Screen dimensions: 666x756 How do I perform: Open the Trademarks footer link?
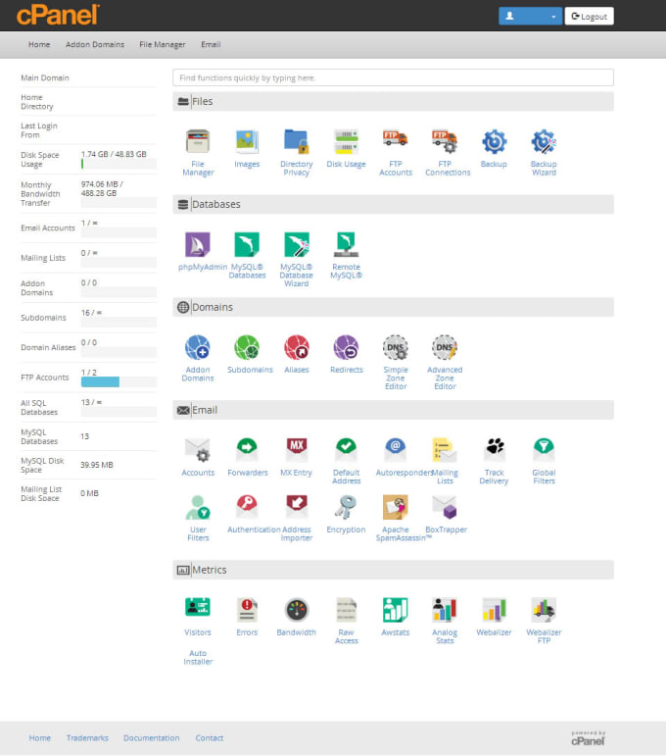click(x=87, y=737)
